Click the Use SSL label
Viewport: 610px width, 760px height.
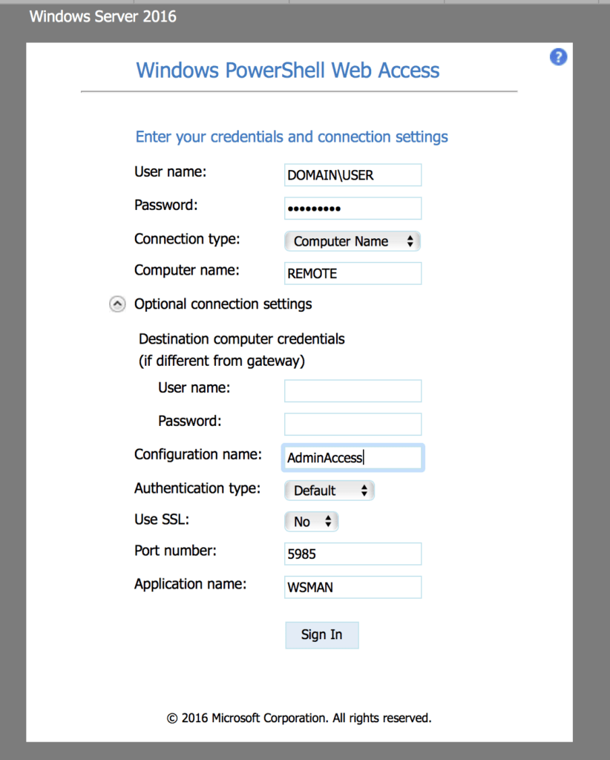point(162,520)
